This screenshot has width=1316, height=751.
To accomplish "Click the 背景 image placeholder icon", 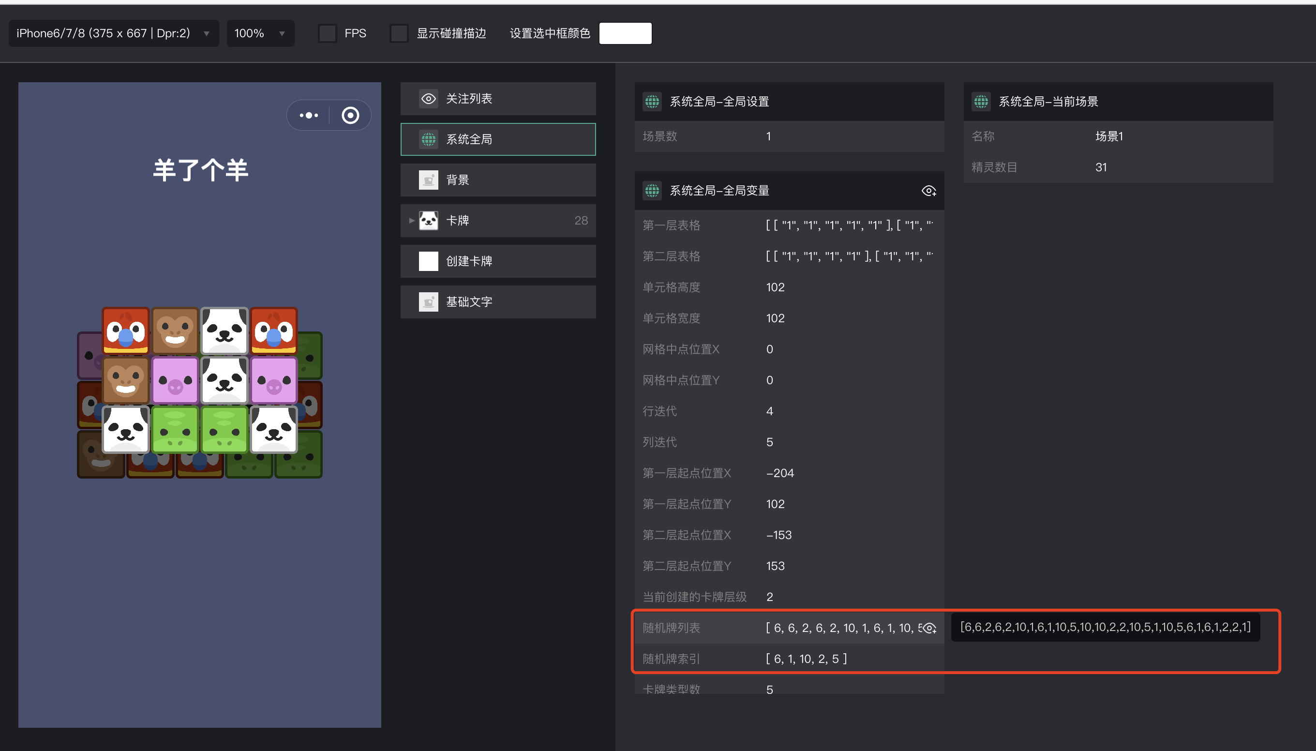I will click(429, 180).
